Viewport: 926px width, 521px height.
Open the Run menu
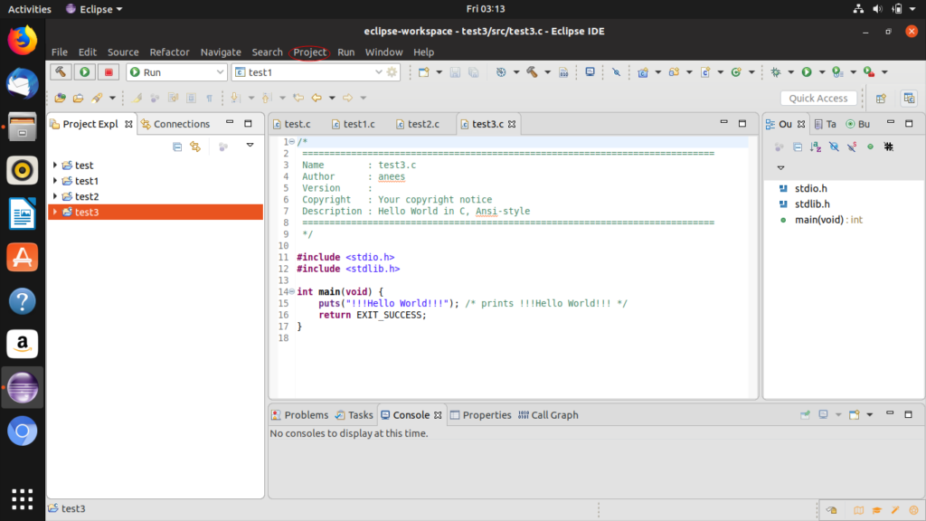(346, 52)
